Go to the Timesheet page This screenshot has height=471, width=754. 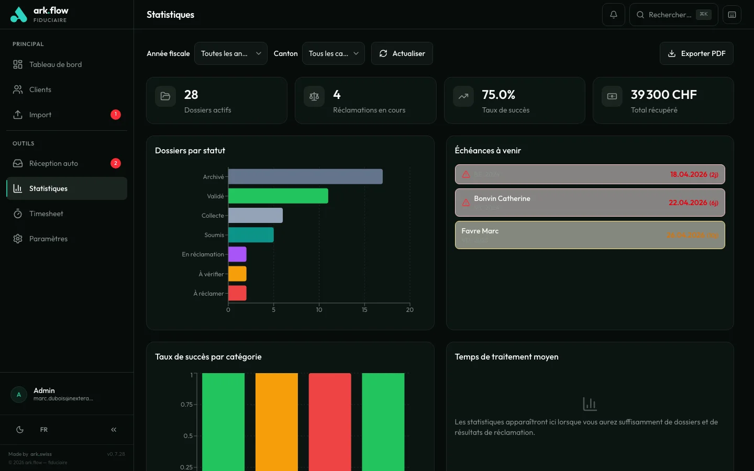pyautogui.click(x=46, y=214)
